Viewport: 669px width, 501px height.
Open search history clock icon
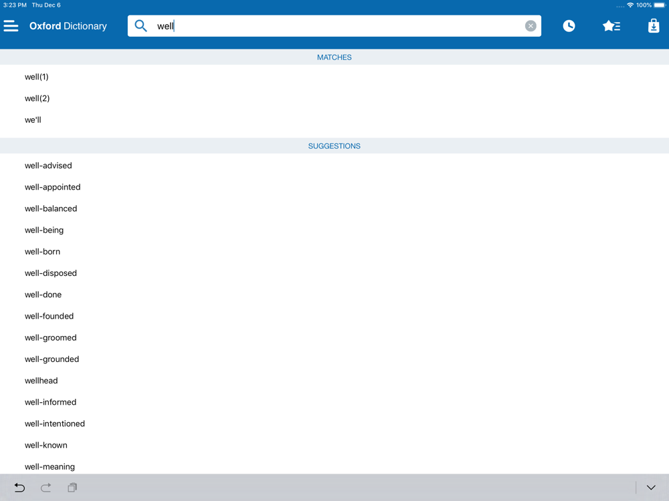pos(568,26)
